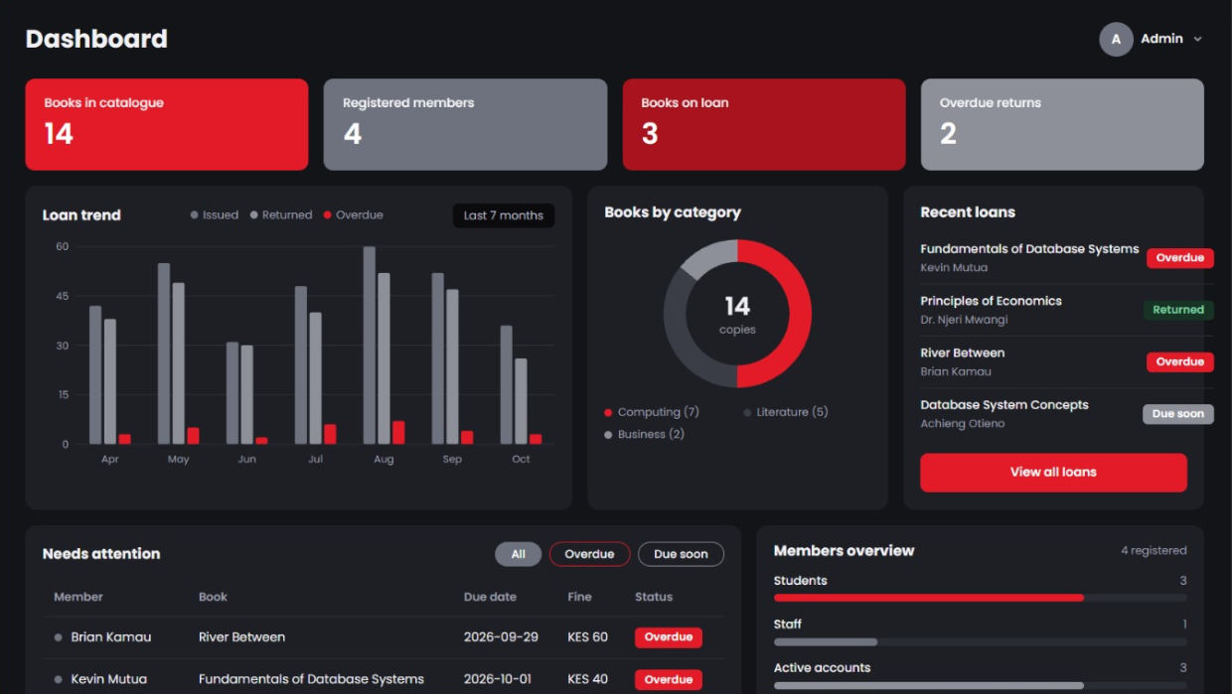Viewport: 1232px width, 694px height.
Task: Open the Books on loan card
Action: click(764, 124)
